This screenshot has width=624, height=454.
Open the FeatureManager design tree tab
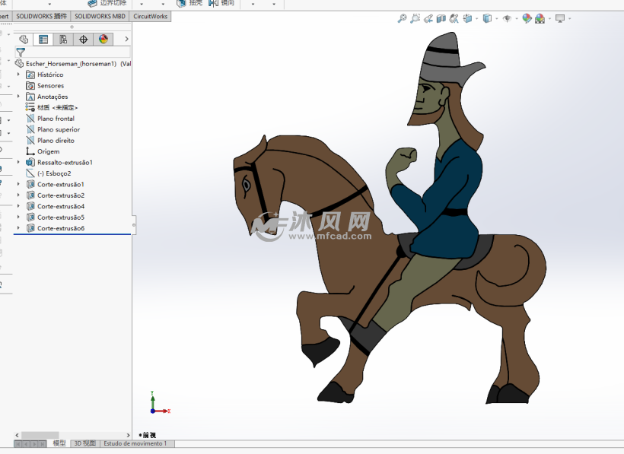pyautogui.click(x=24, y=40)
